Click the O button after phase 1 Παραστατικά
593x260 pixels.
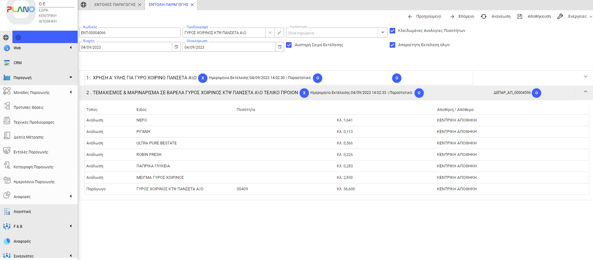pyautogui.click(x=318, y=78)
